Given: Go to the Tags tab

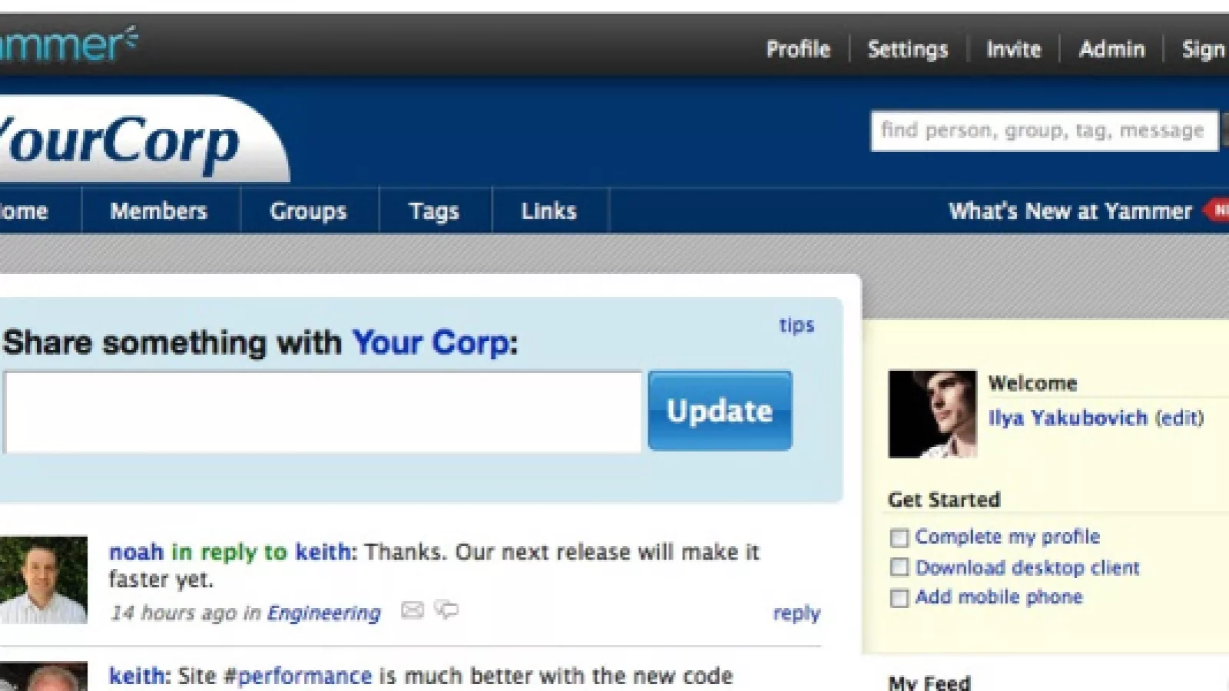Looking at the screenshot, I should tap(434, 211).
